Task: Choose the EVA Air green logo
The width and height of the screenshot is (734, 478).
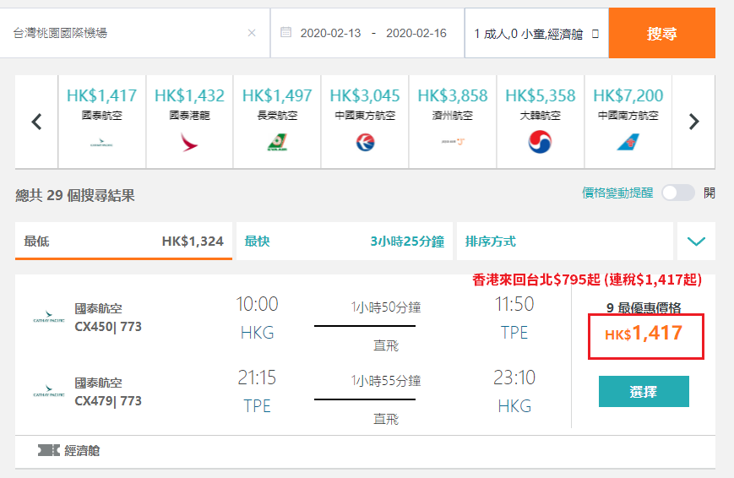Action: coord(277,143)
